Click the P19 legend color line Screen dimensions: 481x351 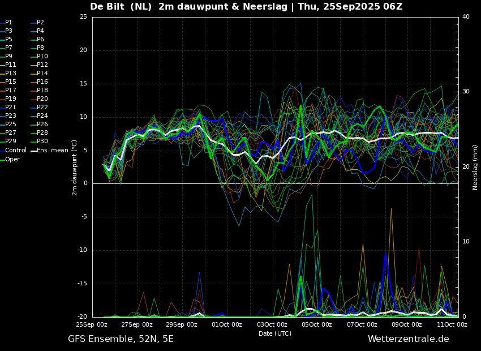click(2, 99)
